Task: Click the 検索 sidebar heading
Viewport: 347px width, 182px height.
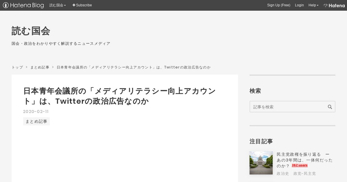Action: coord(255,91)
